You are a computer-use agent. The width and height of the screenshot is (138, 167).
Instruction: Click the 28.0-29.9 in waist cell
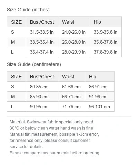[x=74, y=52]
